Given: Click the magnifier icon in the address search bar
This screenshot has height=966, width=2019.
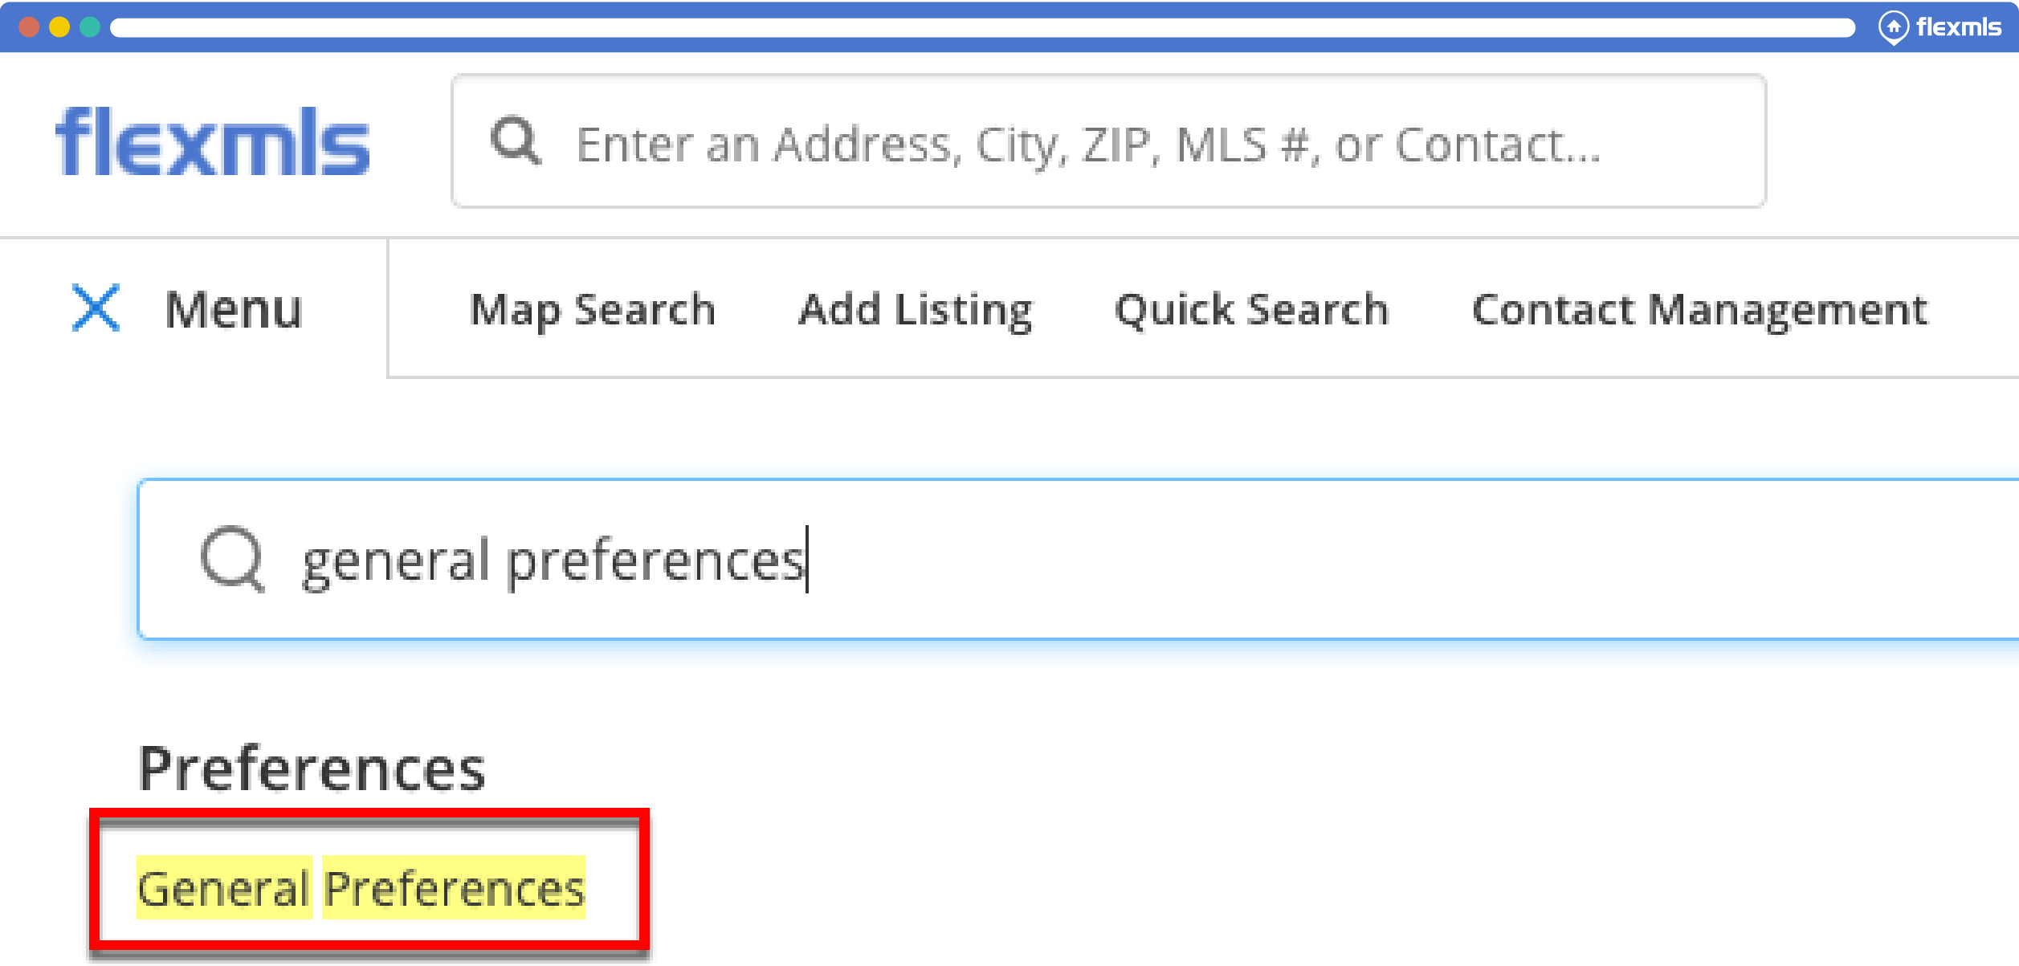Looking at the screenshot, I should (x=516, y=141).
